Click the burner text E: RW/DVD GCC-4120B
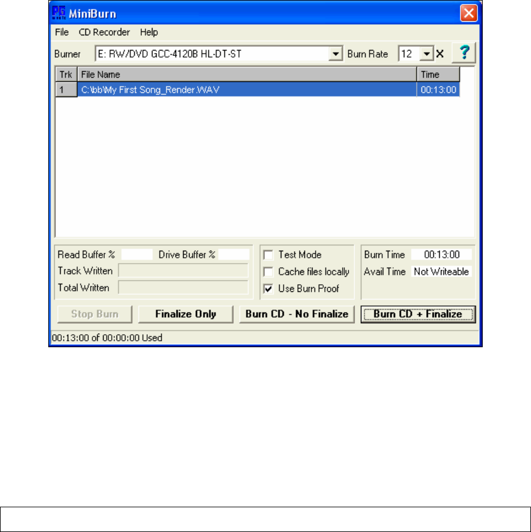This screenshot has height=532, width=531. tap(170, 54)
